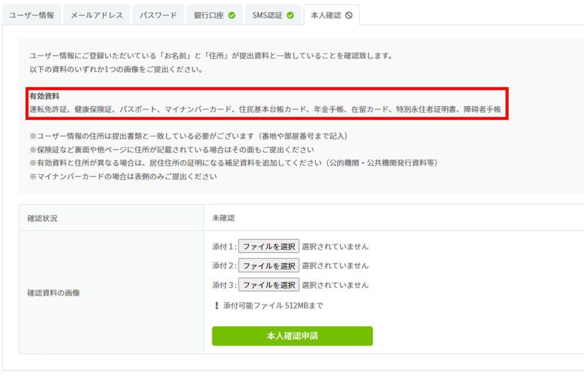Click the 有効資料 heading in red box

point(44,96)
